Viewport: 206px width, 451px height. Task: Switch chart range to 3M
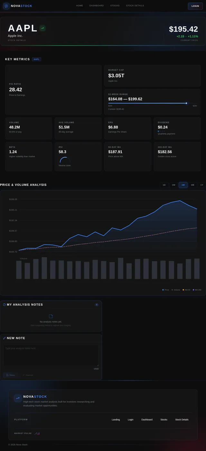[192, 185]
